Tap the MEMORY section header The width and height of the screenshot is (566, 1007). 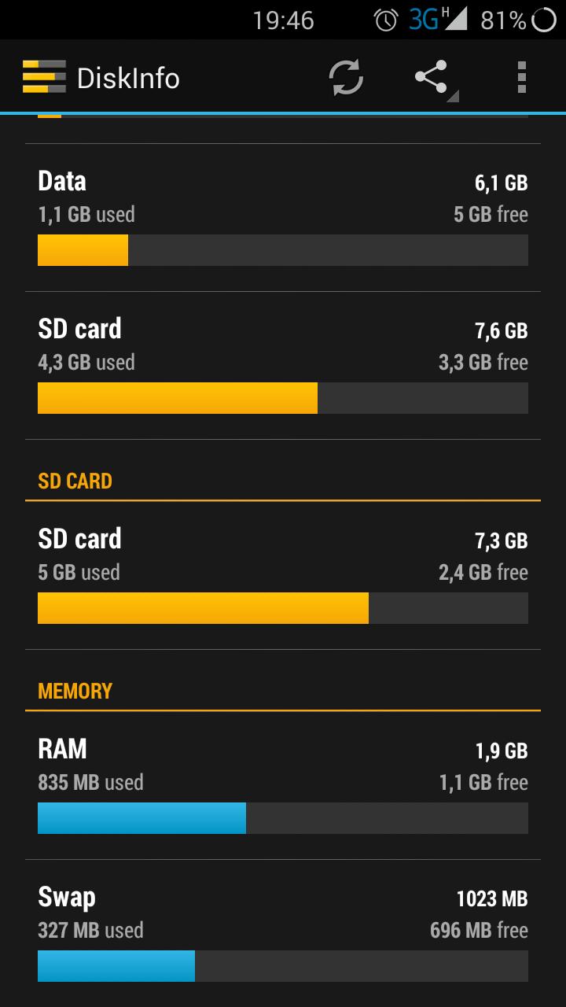75,691
